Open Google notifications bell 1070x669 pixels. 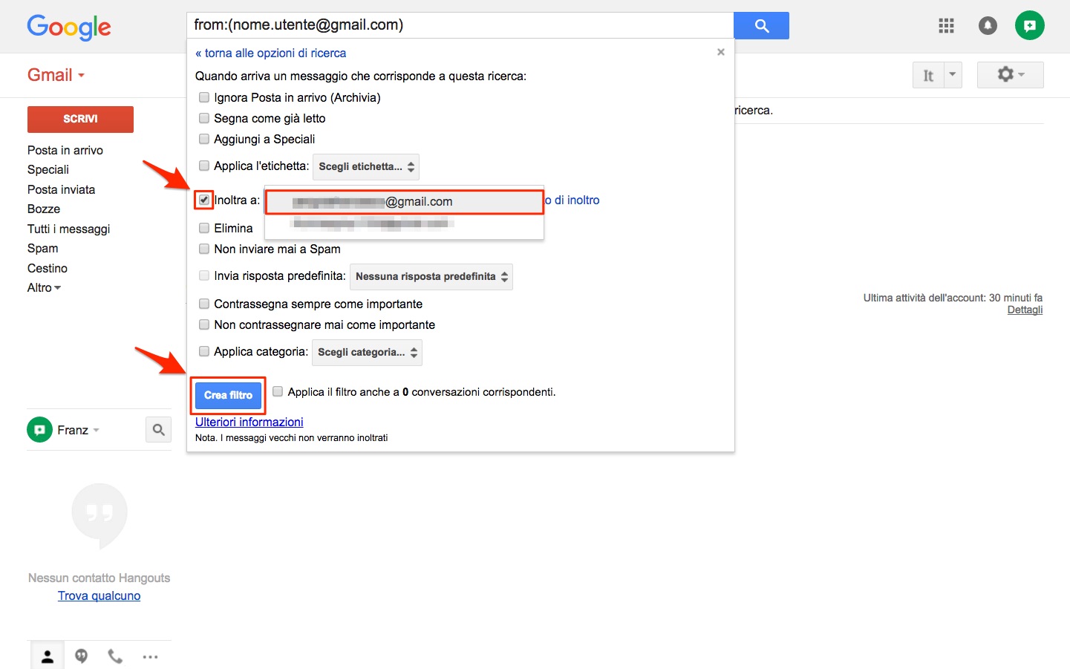[x=988, y=26]
